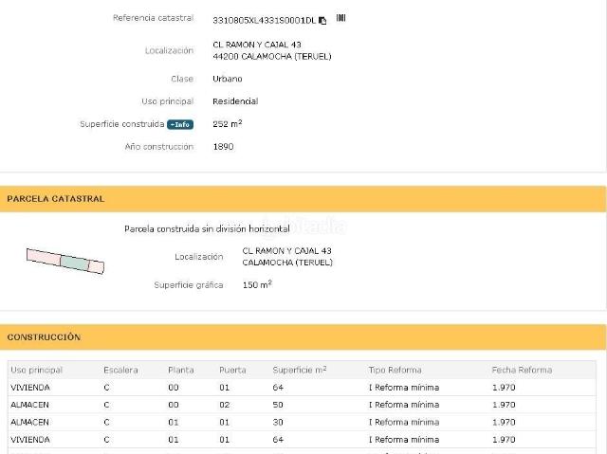
Task: Select the Uso principal value Residencial
Action: (235, 101)
